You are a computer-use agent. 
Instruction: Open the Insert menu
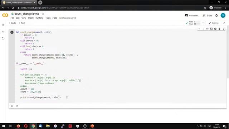click(x=31, y=18)
